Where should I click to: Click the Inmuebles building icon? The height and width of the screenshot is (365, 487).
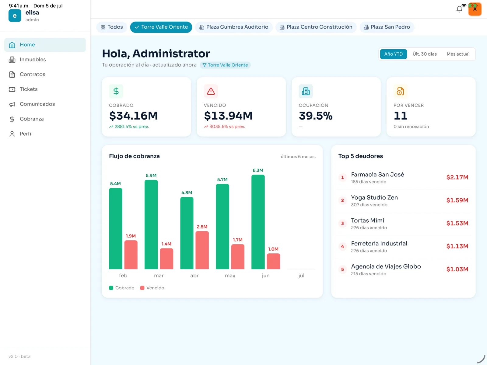pos(12,60)
